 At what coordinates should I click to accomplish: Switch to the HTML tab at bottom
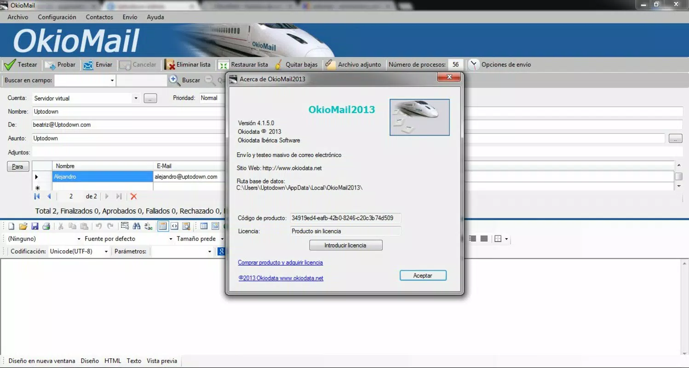(x=113, y=361)
